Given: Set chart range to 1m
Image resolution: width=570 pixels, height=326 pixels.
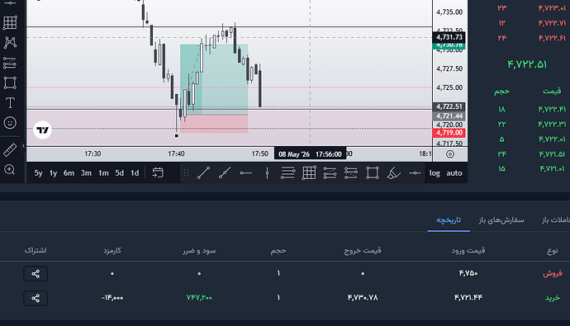Looking at the screenshot, I should coord(103,173).
